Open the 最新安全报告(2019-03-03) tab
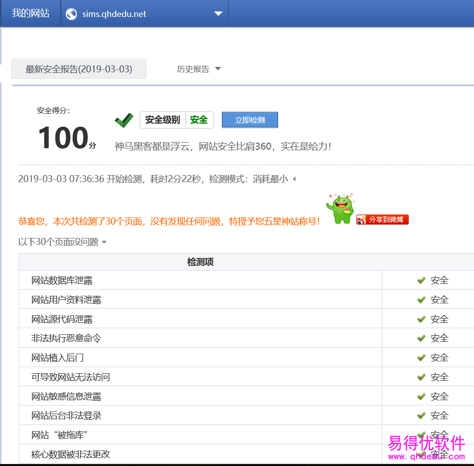474x466 pixels. 79,69
